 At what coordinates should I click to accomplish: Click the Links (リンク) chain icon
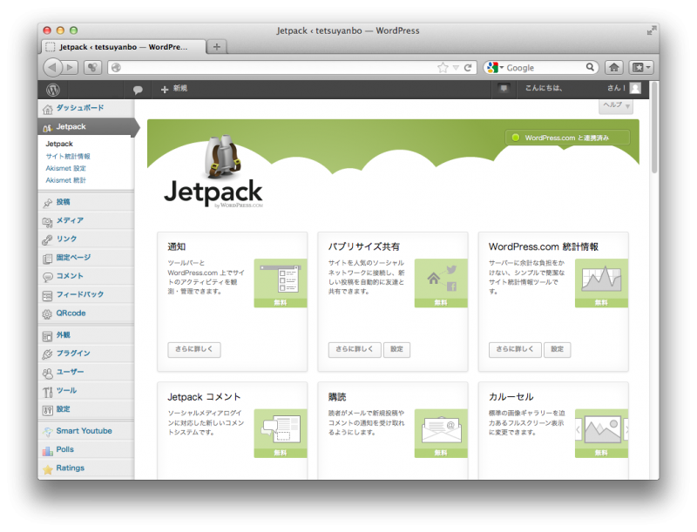coord(48,239)
